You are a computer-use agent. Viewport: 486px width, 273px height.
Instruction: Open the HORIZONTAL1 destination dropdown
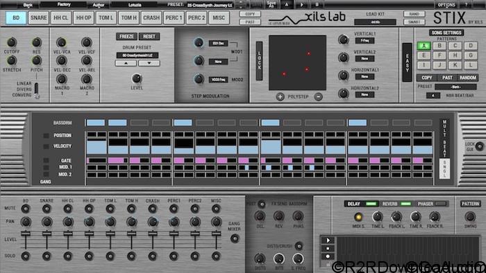coord(364,76)
